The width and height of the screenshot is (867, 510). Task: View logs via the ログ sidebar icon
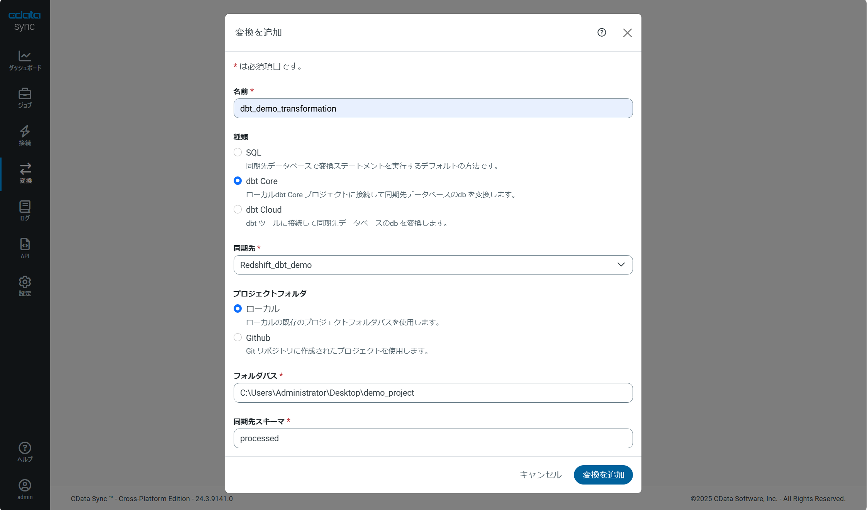pos(25,210)
